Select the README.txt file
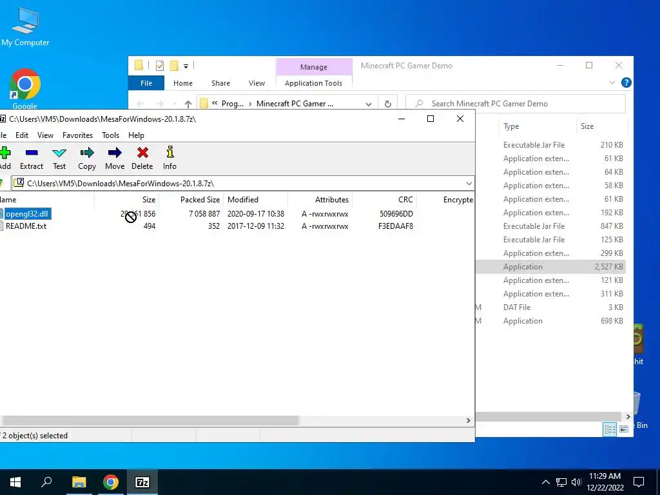 26,226
